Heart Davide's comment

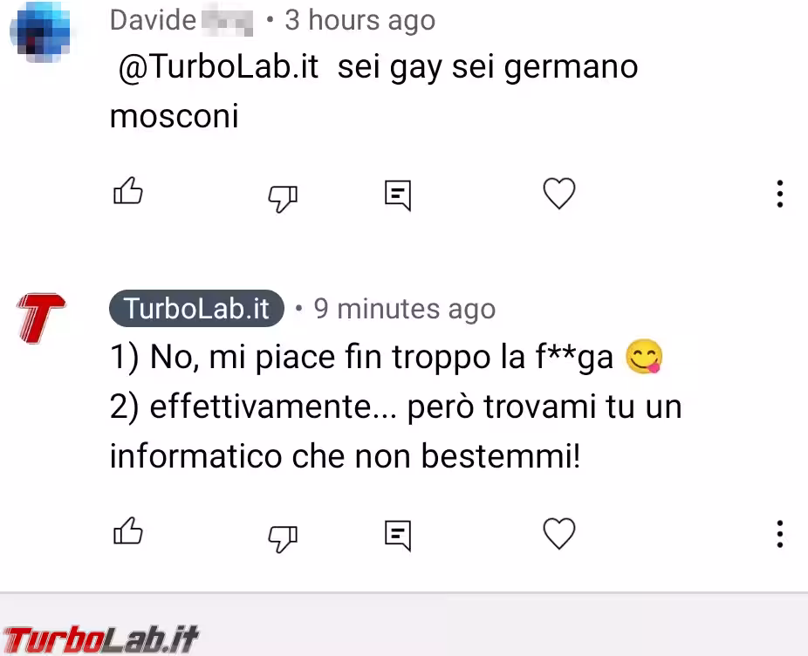pos(559,194)
